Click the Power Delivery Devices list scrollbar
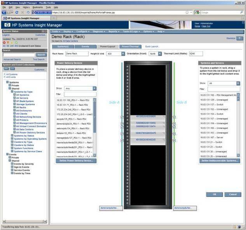Screen dimensions: 246x230 coord(94,127)
